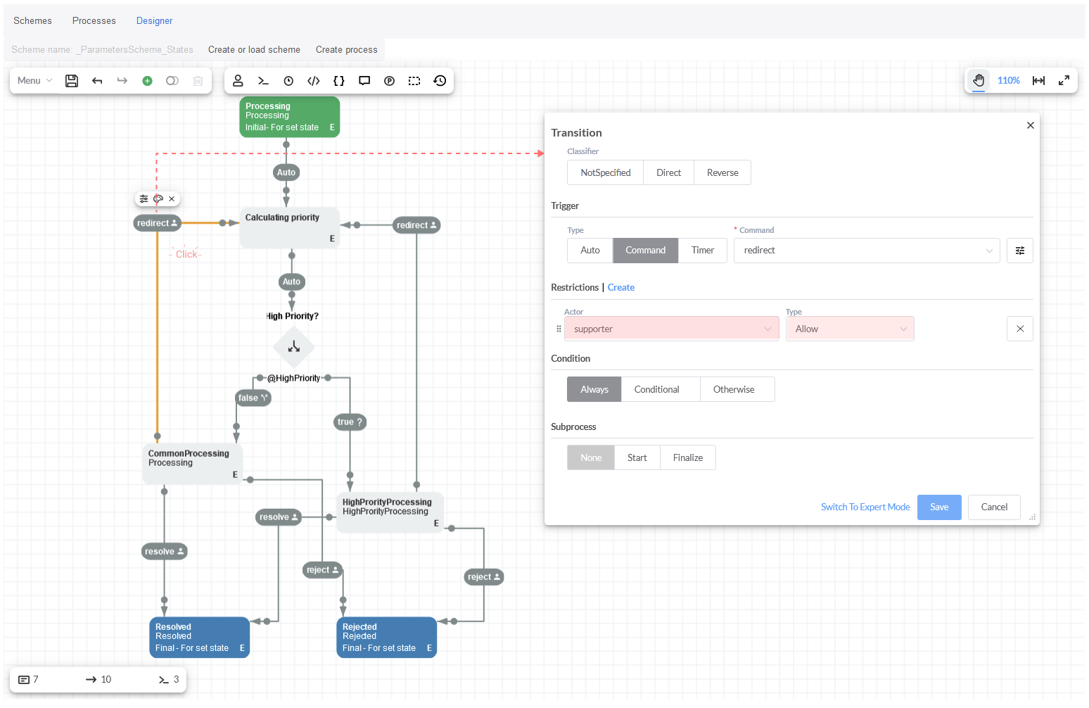Image resolution: width=1089 pixels, height=708 pixels.
Task: Click Create link next to Restrictions
Action: 621,287
